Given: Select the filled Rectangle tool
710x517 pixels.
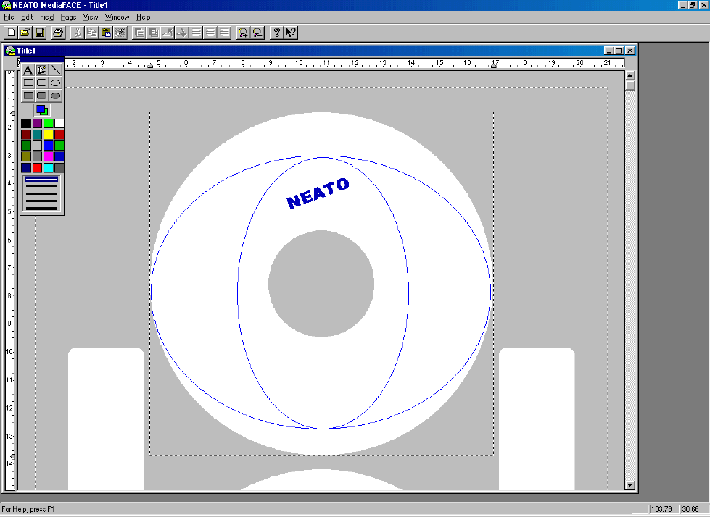Looking at the screenshot, I should click(x=28, y=96).
